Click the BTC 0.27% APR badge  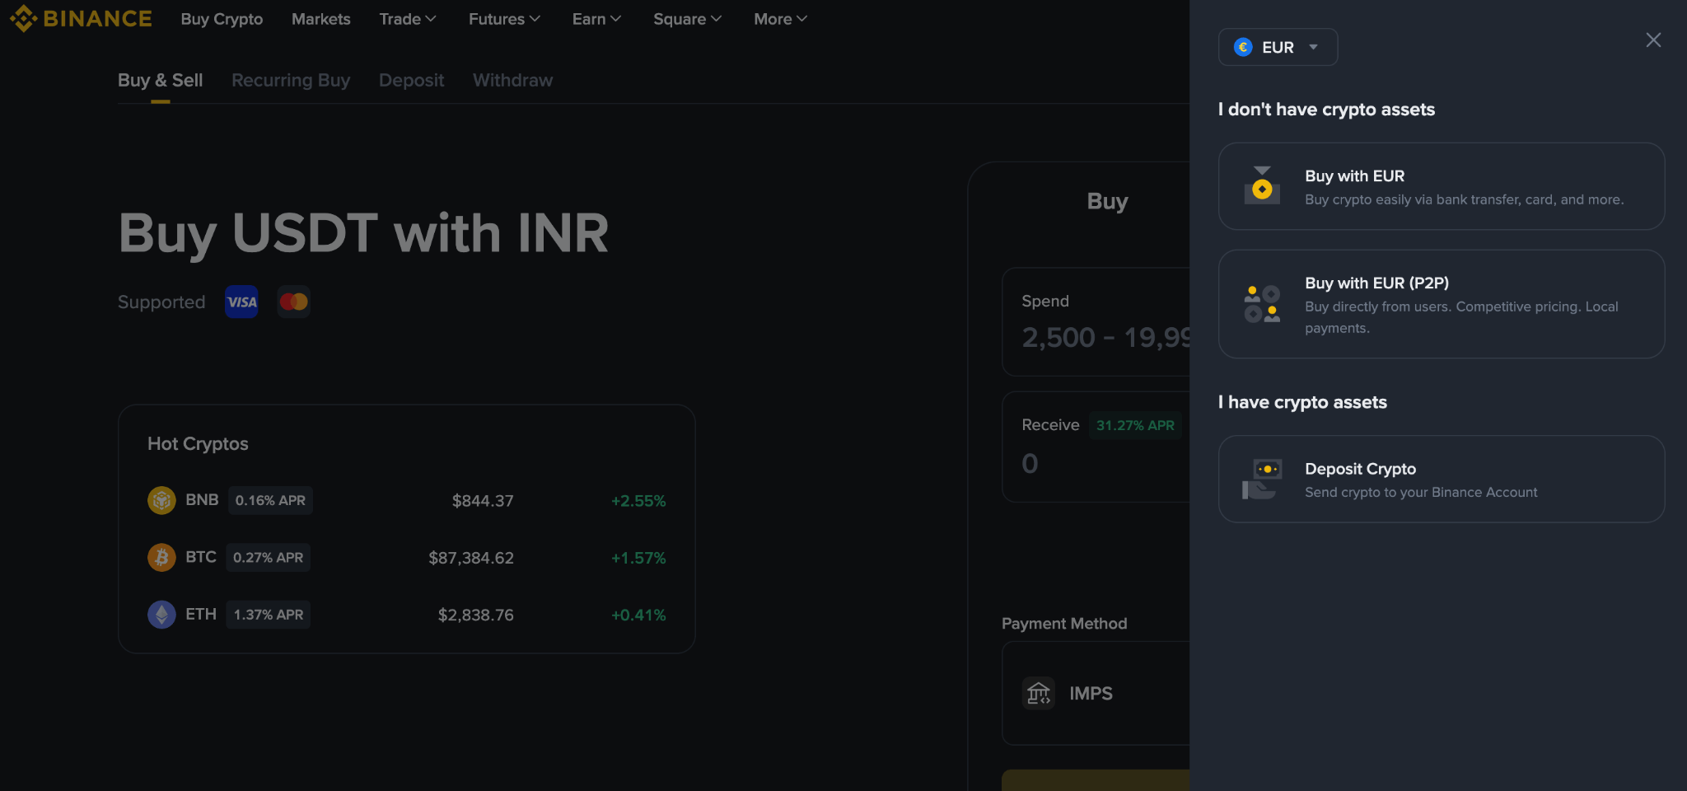point(268,557)
